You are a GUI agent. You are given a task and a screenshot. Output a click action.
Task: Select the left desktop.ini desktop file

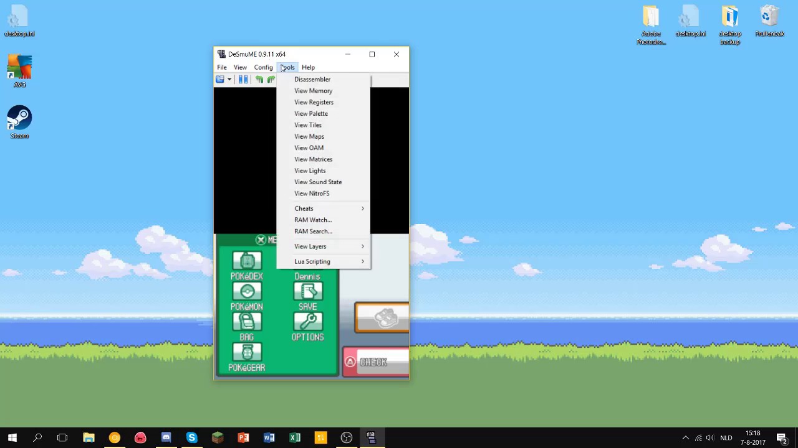[19, 21]
